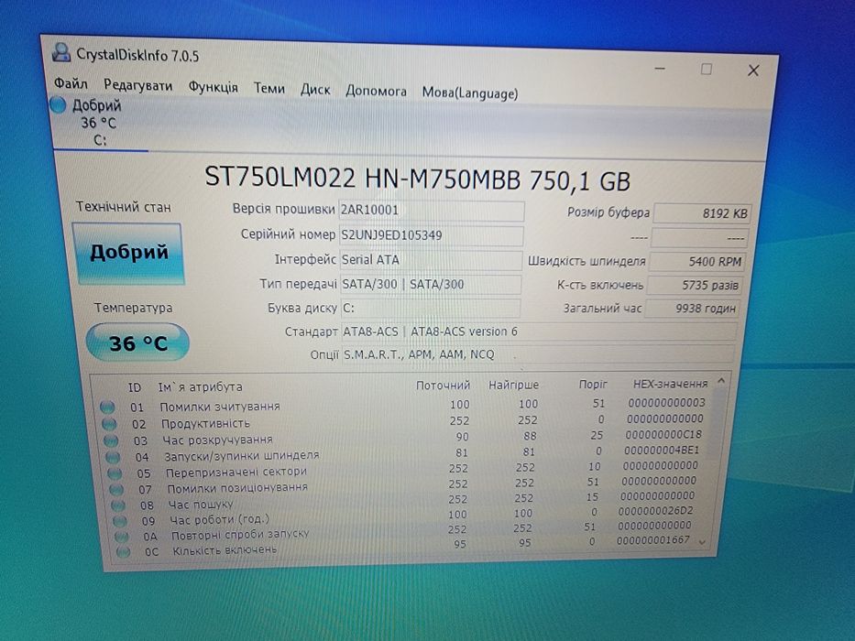855x641 pixels.
Task: Select the Помилки позиціонування row
Action: (x=403, y=484)
